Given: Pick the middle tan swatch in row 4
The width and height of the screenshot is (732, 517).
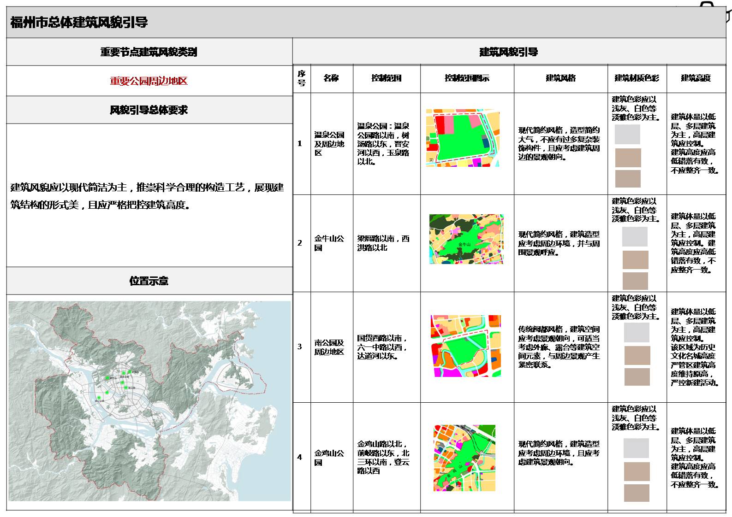Looking at the screenshot, I should 637,471.
